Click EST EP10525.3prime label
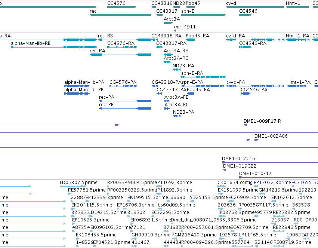318x248 pixels. (91, 220)
